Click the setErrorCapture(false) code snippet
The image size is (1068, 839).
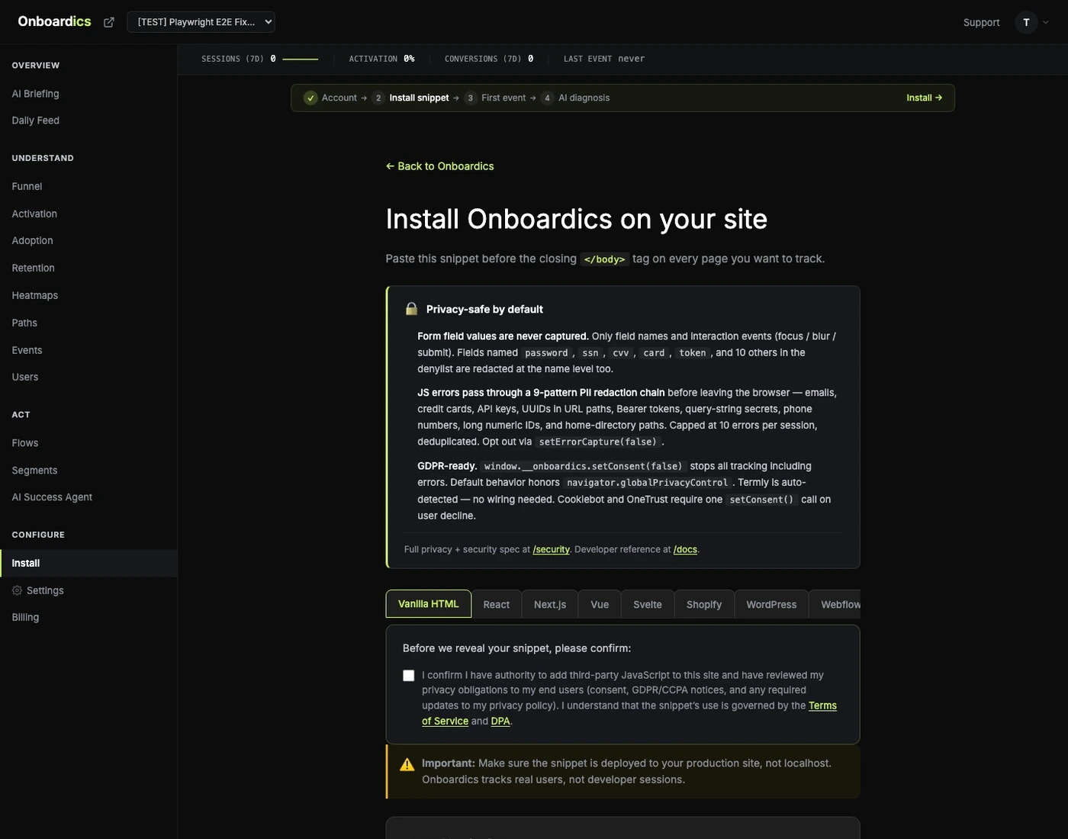(x=597, y=442)
